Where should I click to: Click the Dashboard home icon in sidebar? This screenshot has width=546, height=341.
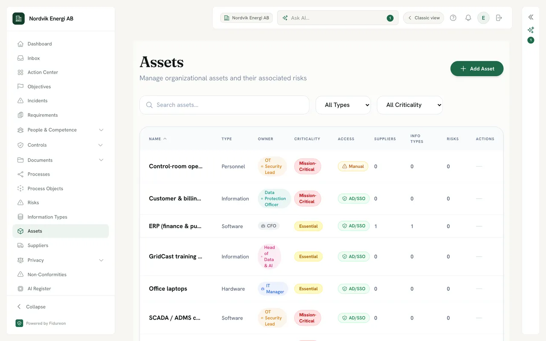pos(20,44)
